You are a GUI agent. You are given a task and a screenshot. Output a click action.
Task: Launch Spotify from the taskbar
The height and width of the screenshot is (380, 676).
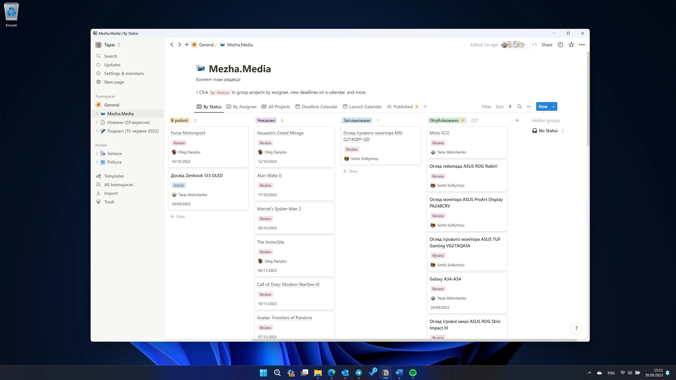(x=413, y=373)
